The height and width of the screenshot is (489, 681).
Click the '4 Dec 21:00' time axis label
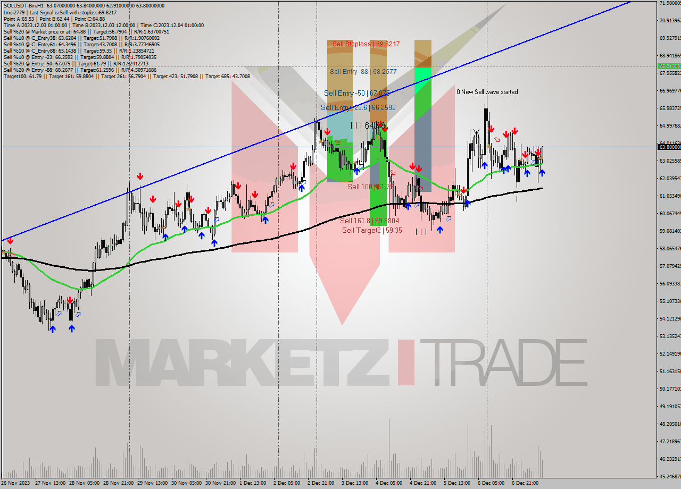pos(423,483)
